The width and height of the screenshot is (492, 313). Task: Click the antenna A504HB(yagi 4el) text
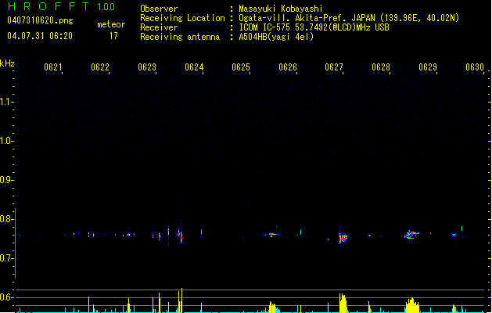[x=276, y=37]
